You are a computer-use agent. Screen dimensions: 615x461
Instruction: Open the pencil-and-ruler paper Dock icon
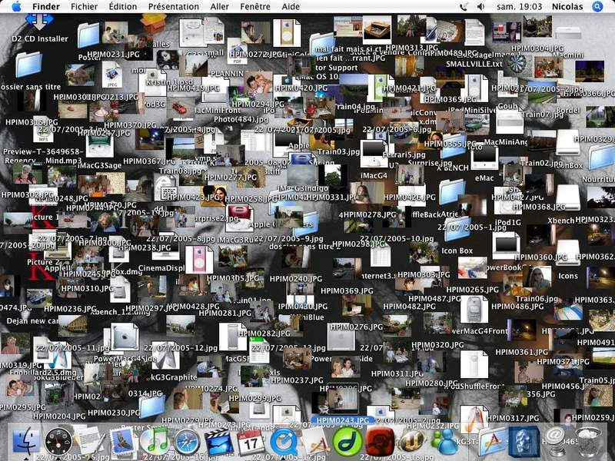click(315, 442)
